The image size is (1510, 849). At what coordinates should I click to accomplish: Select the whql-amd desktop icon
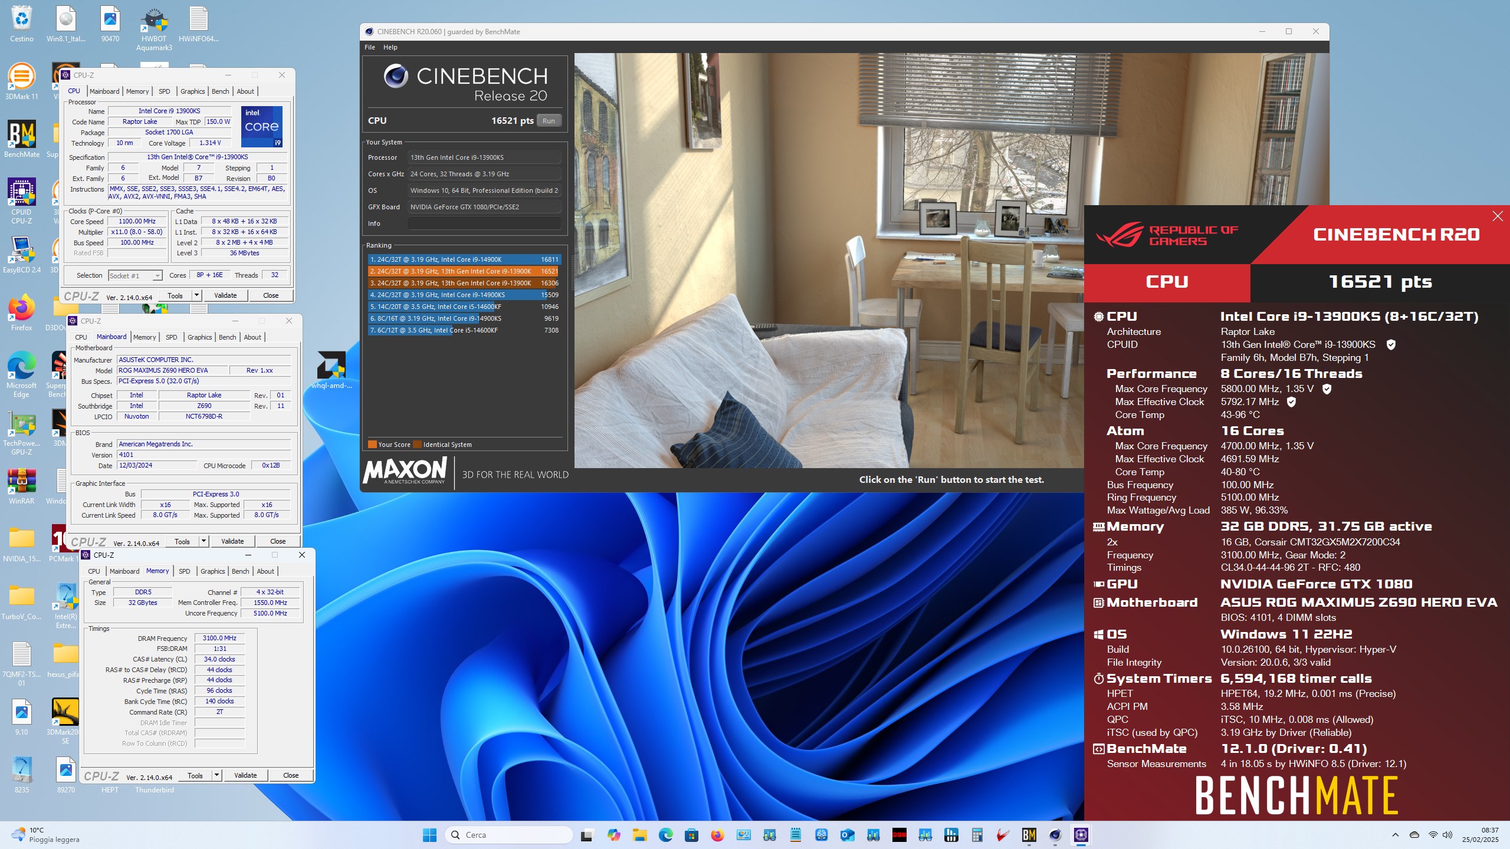click(x=331, y=370)
